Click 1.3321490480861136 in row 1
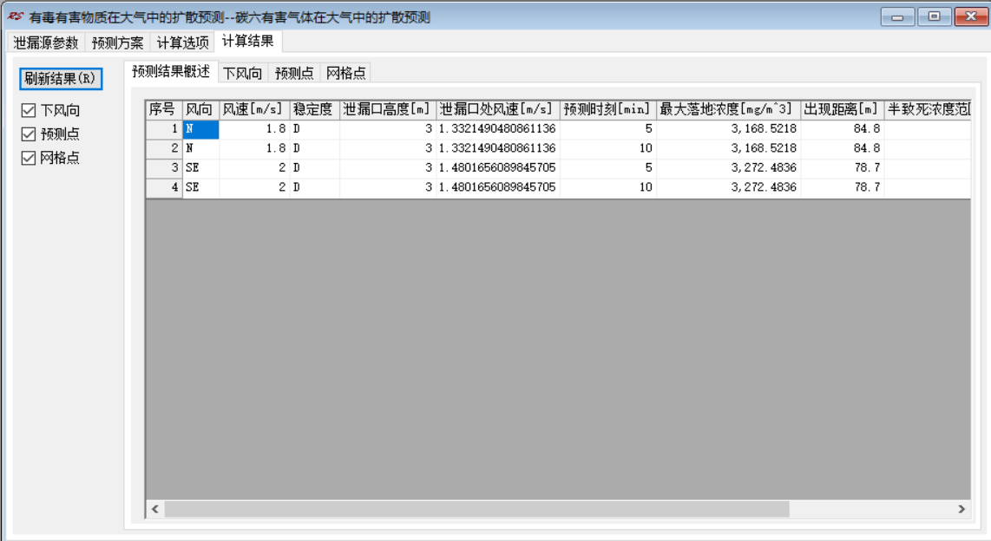Viewport: 991px width, 541px height. (x=497, y=129)
